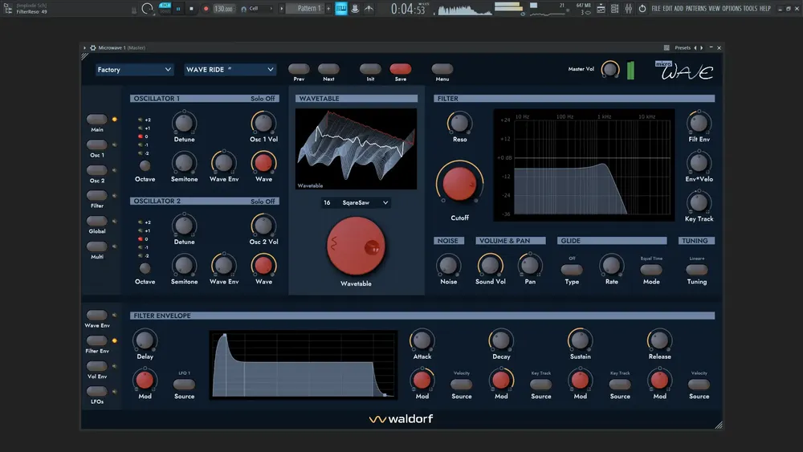
Task: Open the SqareSaw wavetable dropdown
Action: tap(356, 202)
